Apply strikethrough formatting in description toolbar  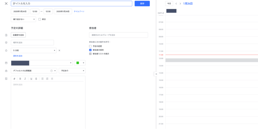pos(36,79)
